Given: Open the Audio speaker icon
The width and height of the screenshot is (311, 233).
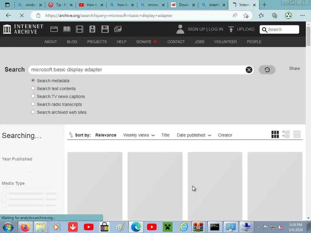Looking at the screenshot, I should (x=92, y=29).
